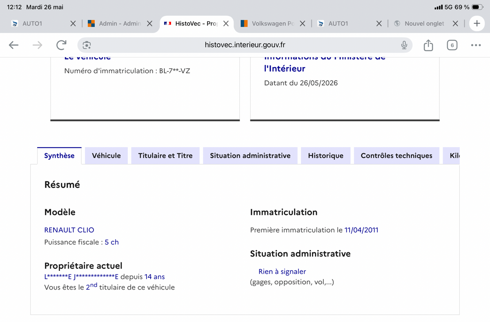Screen dimensions: 490x322
Task: Go back to the previous page
Action: [14, 45]
